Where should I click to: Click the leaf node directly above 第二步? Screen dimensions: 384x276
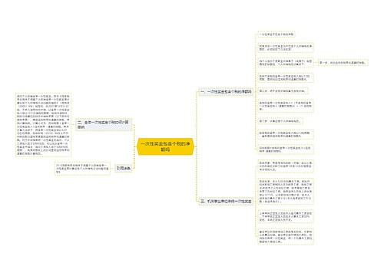[286, 77]
